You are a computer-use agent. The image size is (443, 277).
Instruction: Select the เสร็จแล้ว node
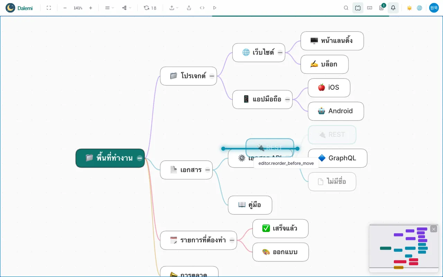(x=280, y=229)
